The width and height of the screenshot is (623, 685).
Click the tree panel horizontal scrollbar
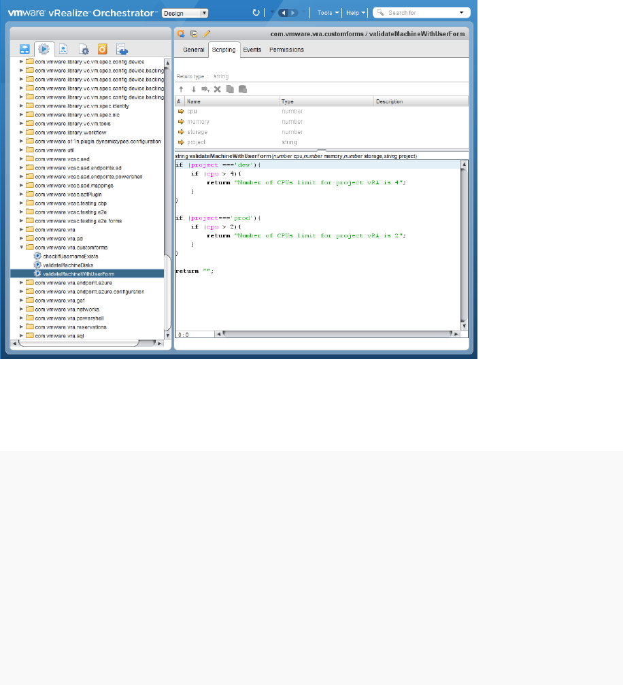pyautogui.click(x=79, y=344)
